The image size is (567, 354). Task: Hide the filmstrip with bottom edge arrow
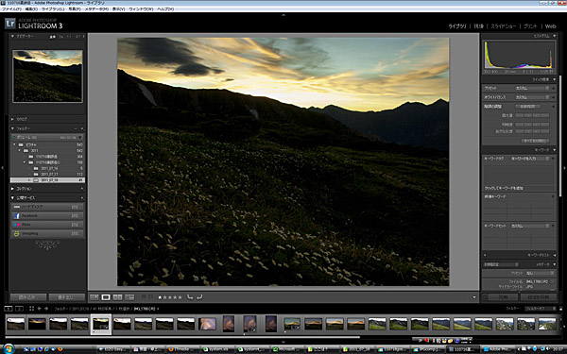[283, 342]
